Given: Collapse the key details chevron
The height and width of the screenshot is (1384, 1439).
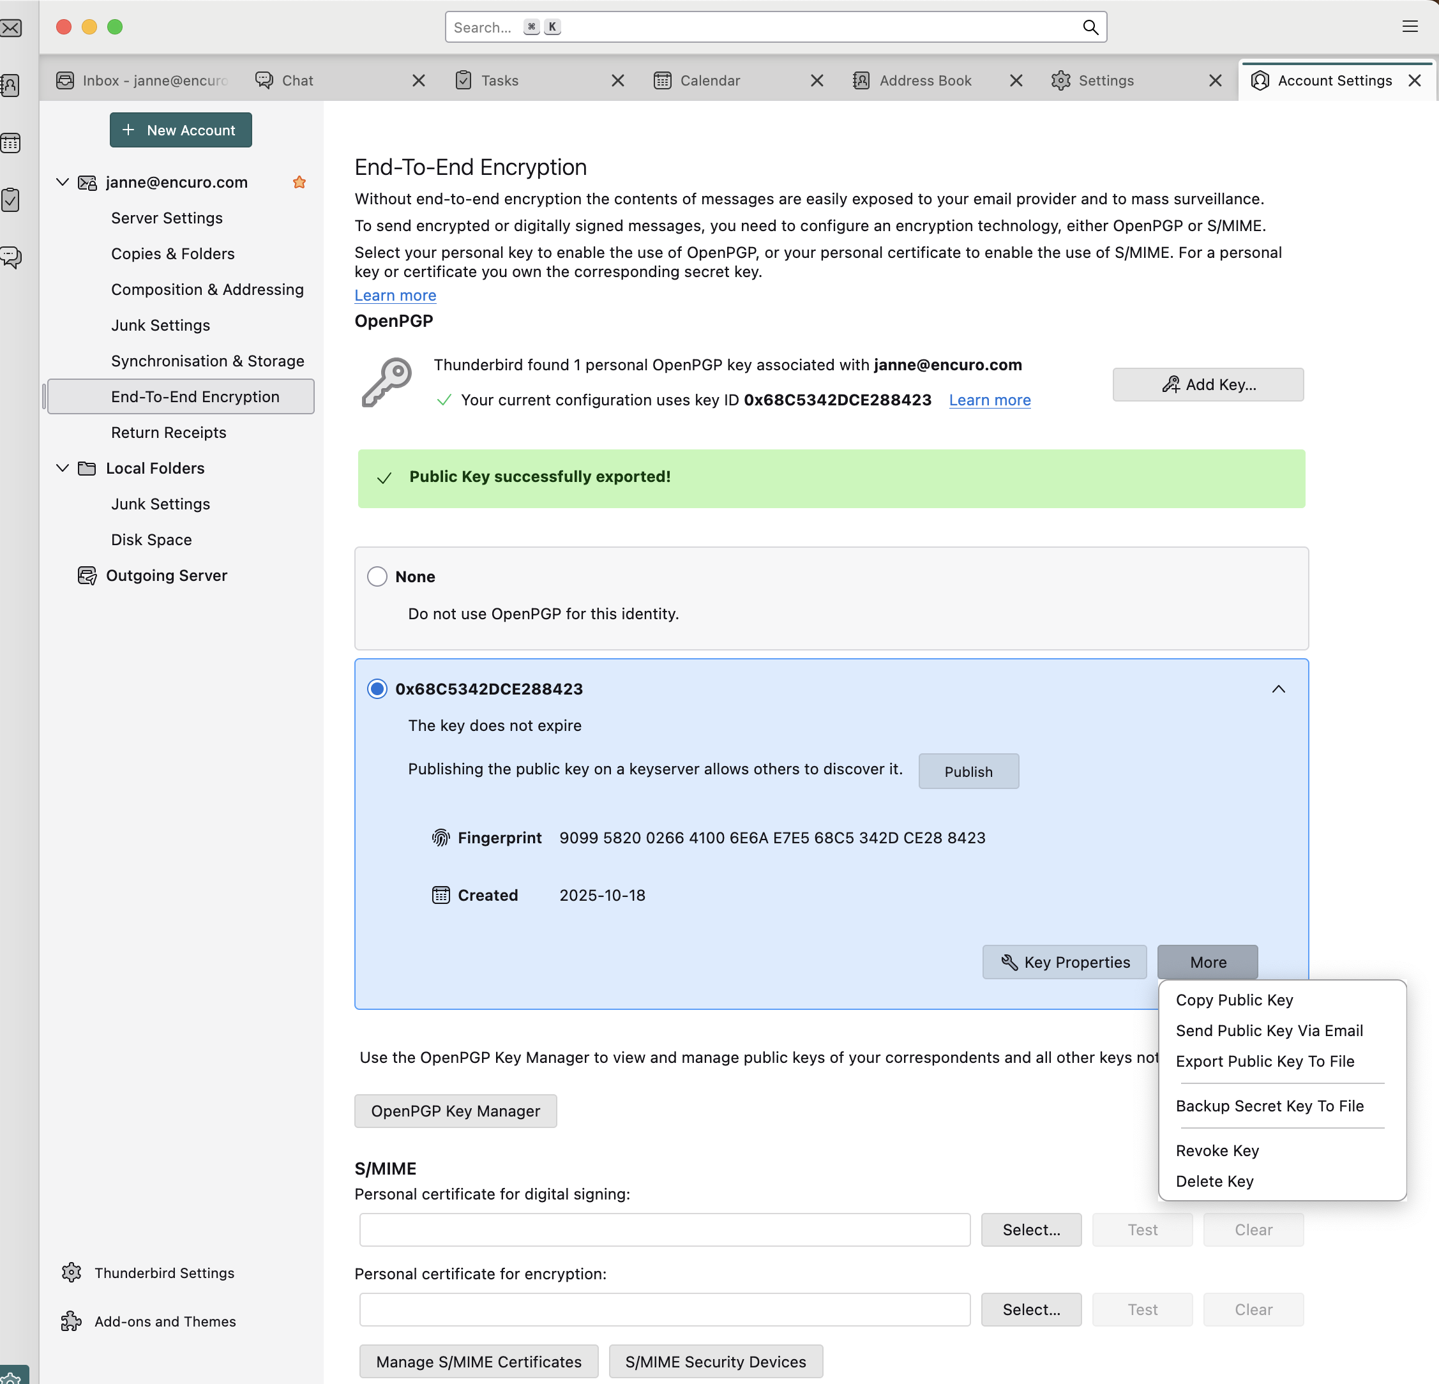Looking at the screenshot, I should pyautogui.click(x=1279, y=689).
